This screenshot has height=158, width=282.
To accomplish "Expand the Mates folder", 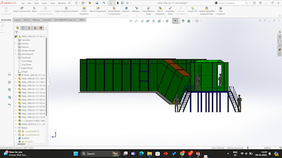I will pyautogui.click(x=16, y=128).
